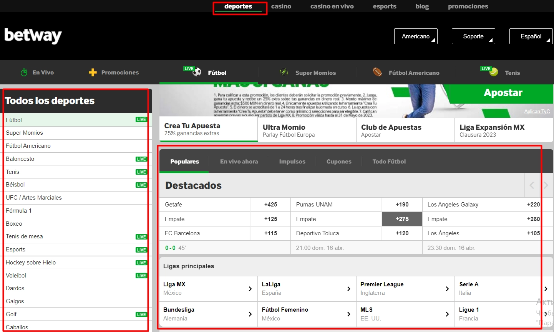
Task: Switch to the Todo Fútbol tab
Action: pos(389,162)
